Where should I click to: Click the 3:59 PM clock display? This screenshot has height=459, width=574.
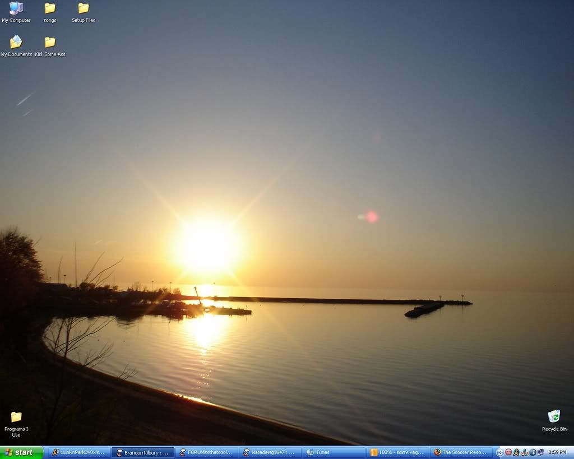coord(558,452)
